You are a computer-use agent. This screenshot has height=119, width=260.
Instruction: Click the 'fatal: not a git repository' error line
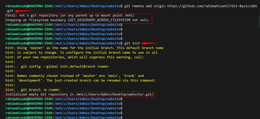(x=70, y=16)
